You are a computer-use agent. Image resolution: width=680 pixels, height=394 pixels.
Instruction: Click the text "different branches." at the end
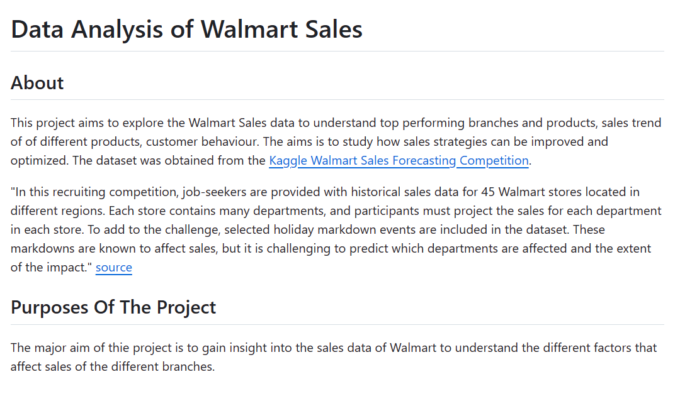pos(162,367)
